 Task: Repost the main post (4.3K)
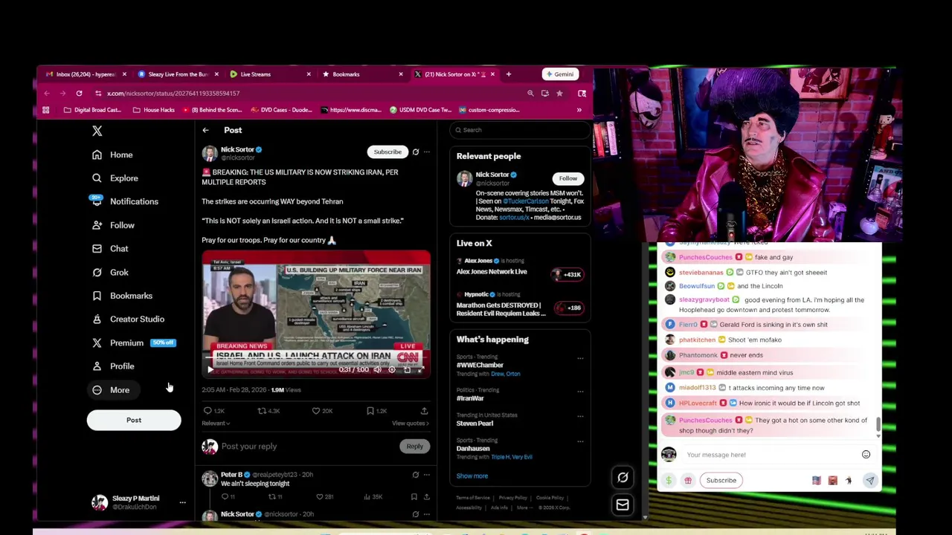[268, 411]
